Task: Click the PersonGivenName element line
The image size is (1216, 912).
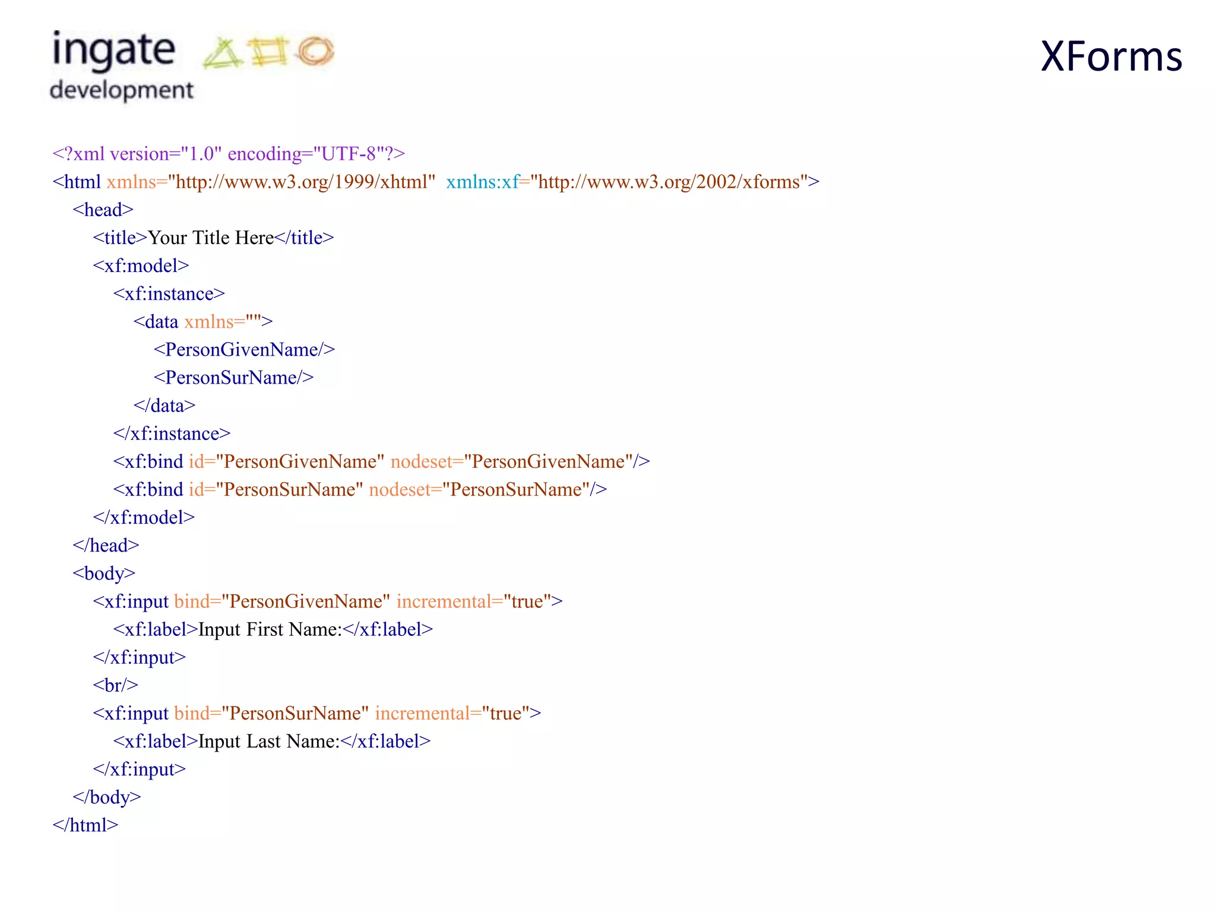Action: (244, 349)
